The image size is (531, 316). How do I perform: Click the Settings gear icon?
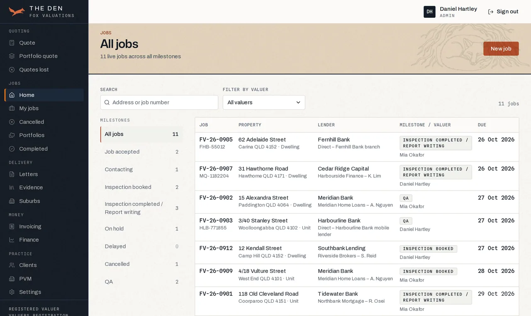[x=12, y=292]
